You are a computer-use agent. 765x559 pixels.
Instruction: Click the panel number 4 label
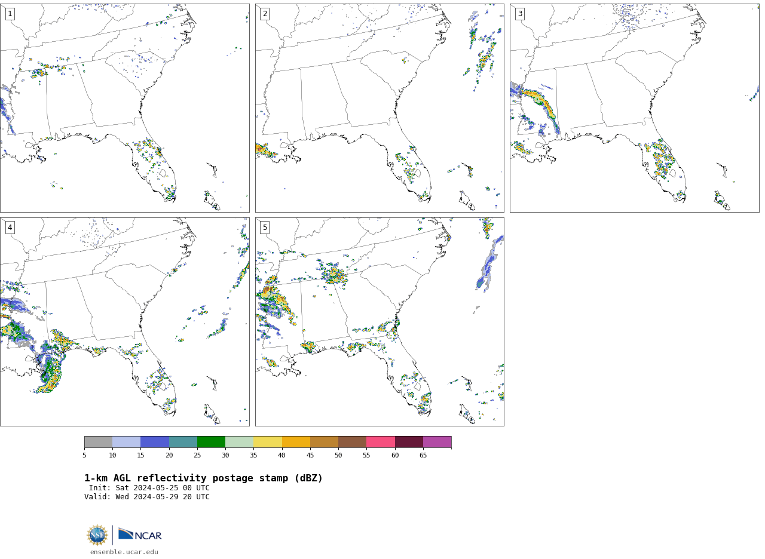(10, 228)
